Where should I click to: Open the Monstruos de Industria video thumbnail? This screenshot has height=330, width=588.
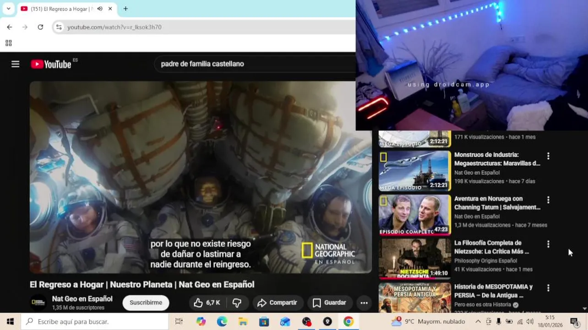coord(415,170)
